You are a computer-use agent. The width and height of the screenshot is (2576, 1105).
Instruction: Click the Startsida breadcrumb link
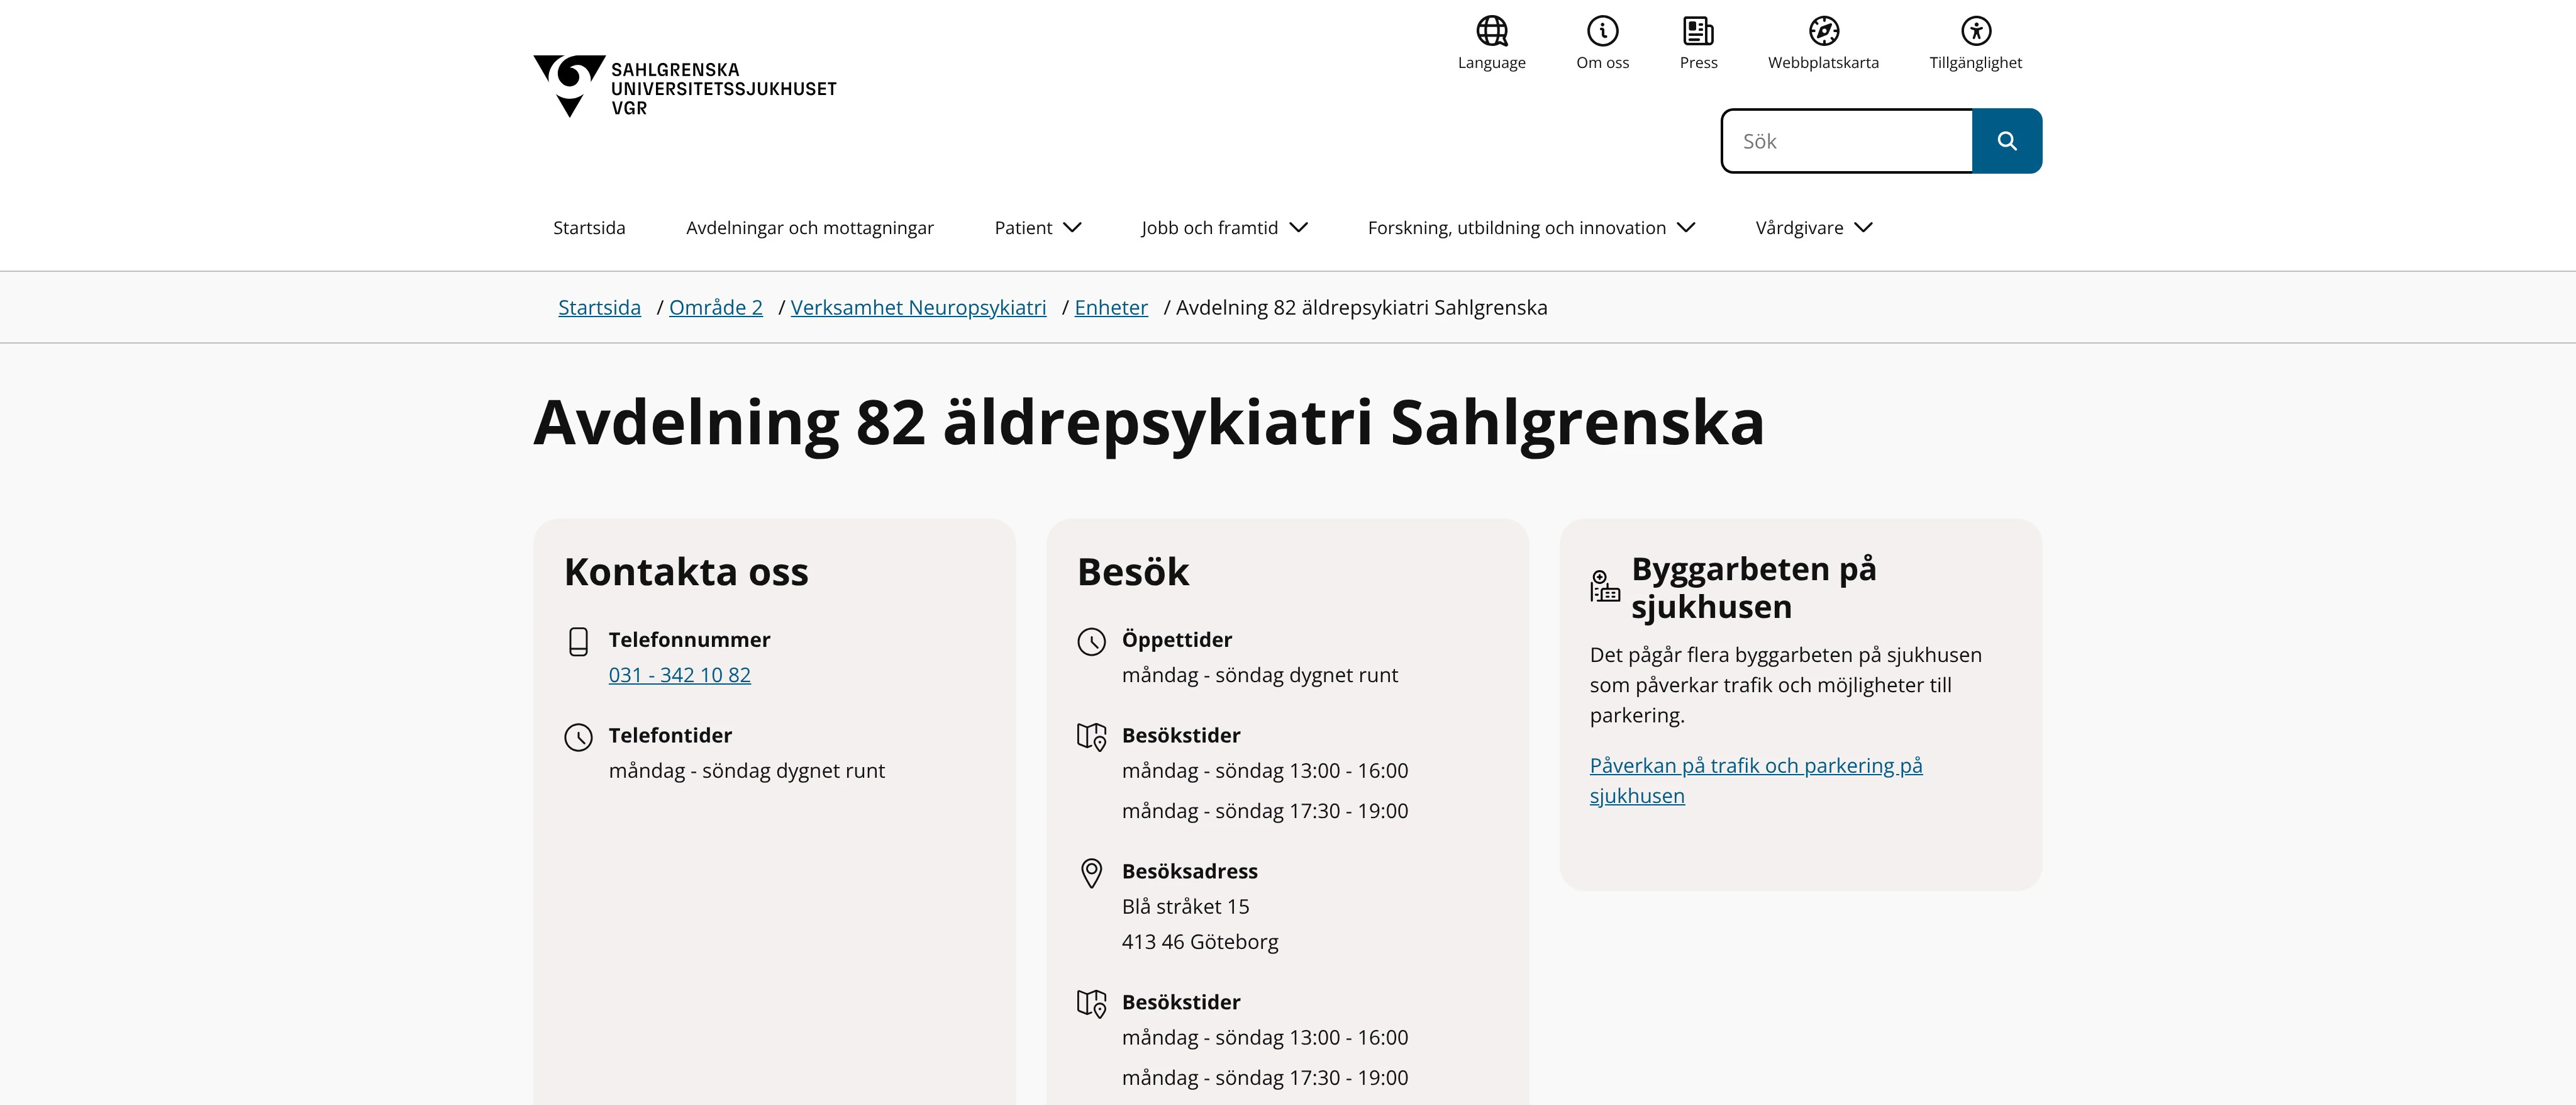pyautogui.click(x=599, y=307)
